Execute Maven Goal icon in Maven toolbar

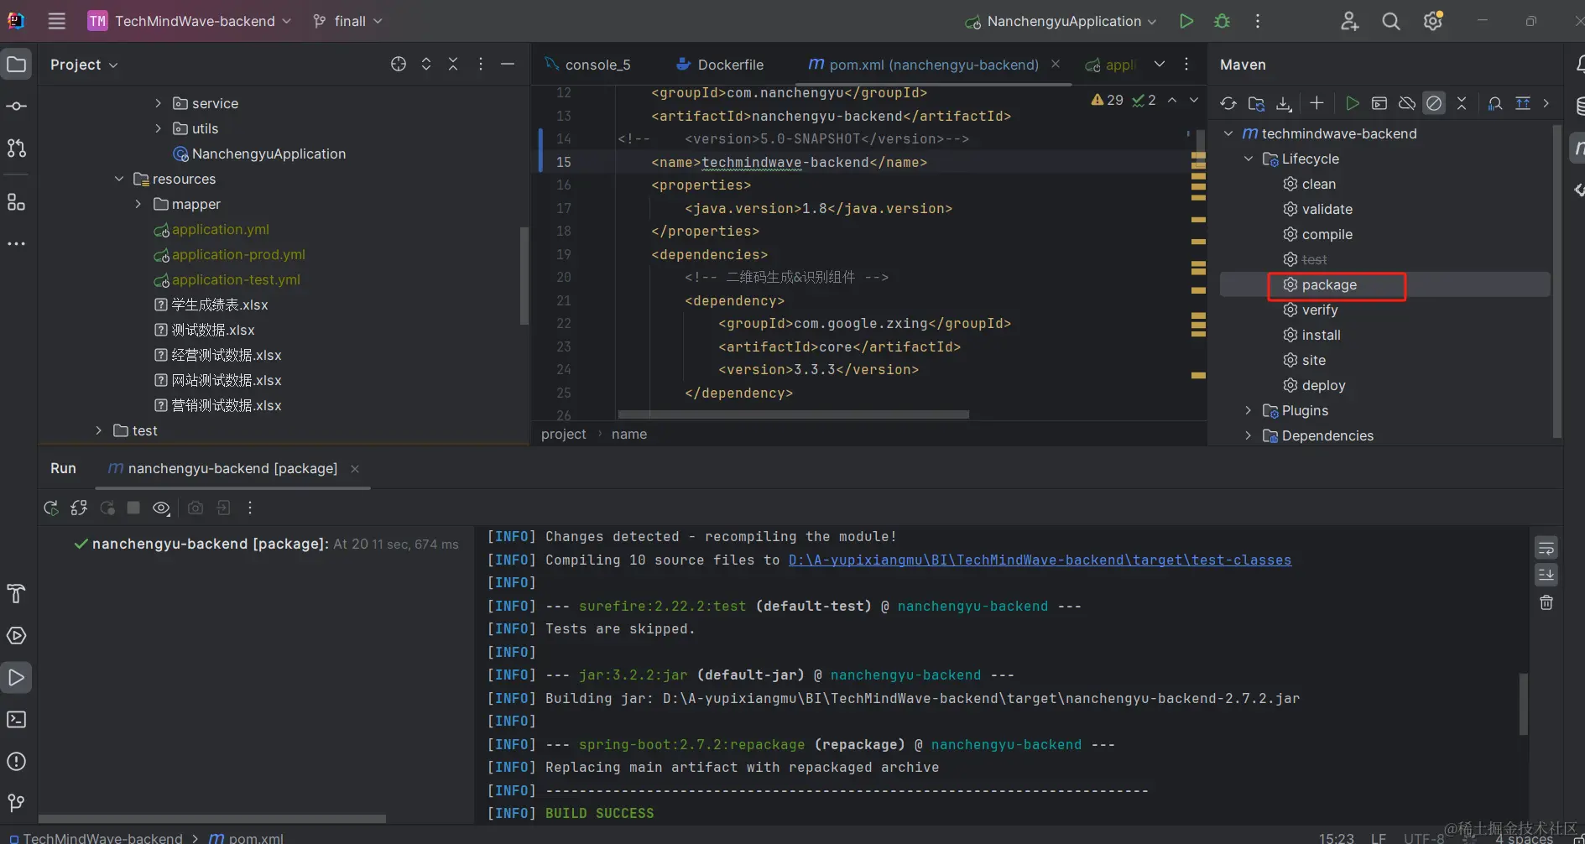point(1379,103)
